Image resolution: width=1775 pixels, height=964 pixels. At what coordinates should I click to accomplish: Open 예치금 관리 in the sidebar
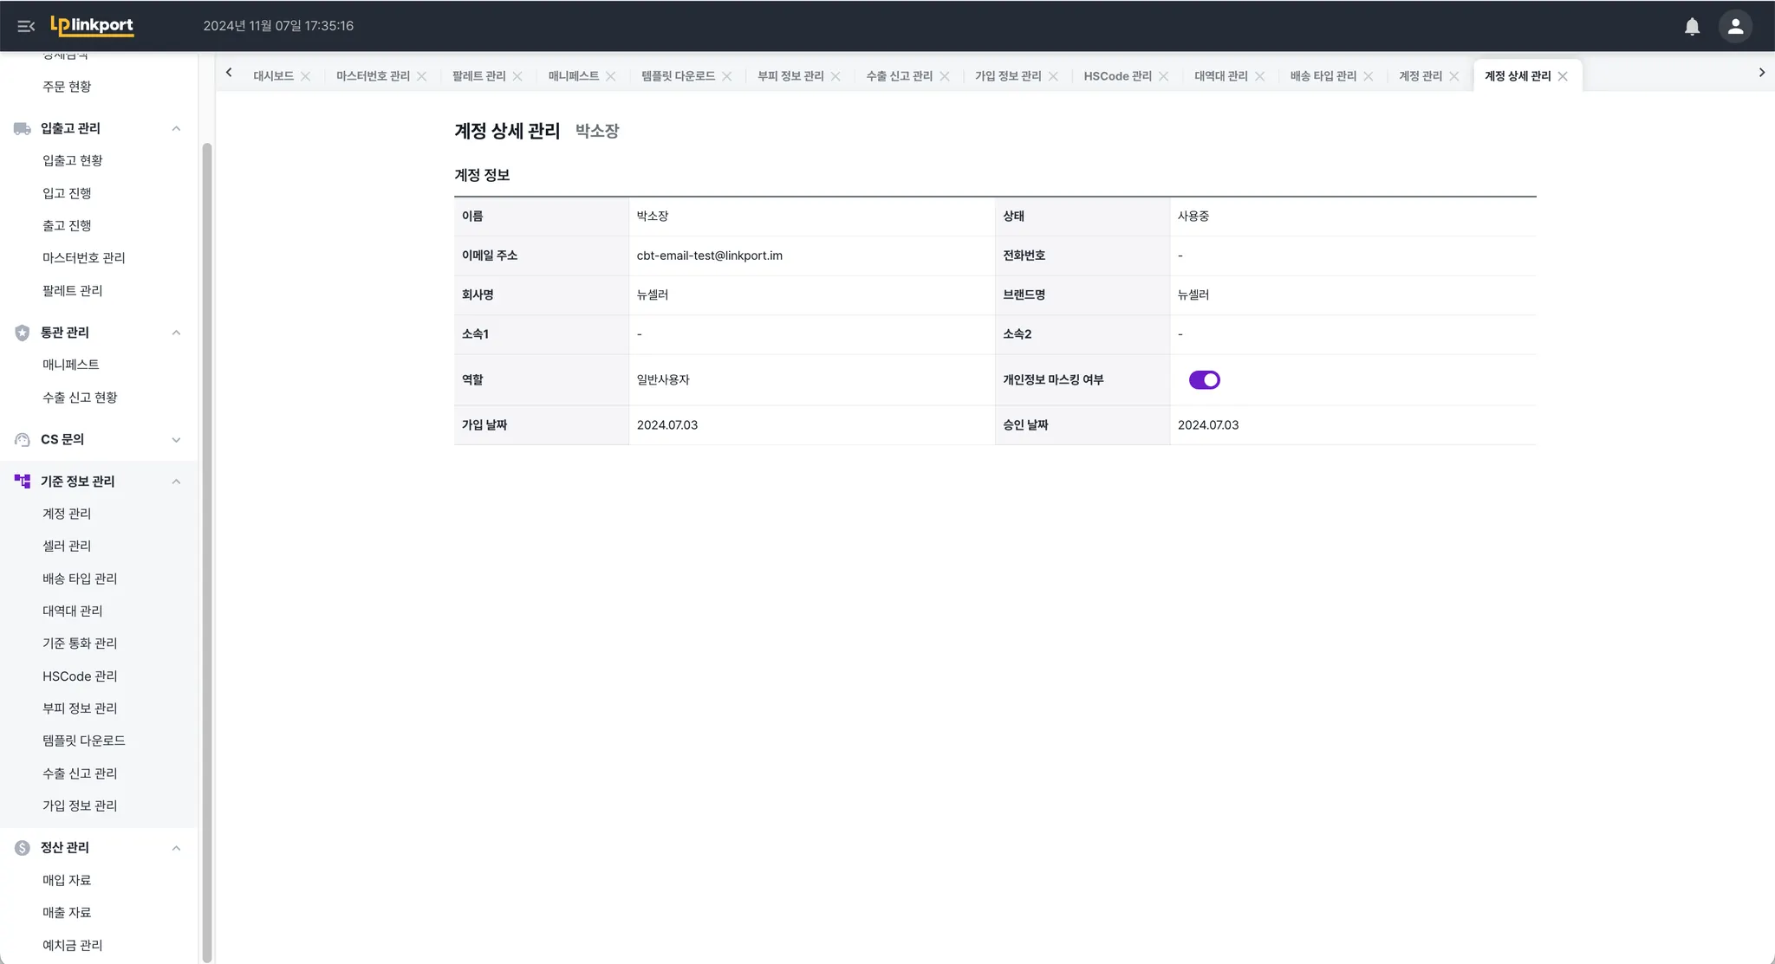click(x=72, y=945)
